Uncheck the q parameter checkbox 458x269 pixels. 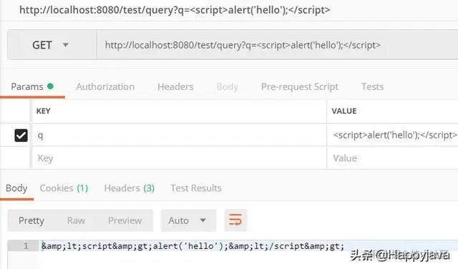pos(21,136)
